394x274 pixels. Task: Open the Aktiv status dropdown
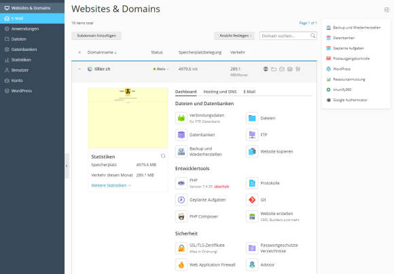point(161,69)
